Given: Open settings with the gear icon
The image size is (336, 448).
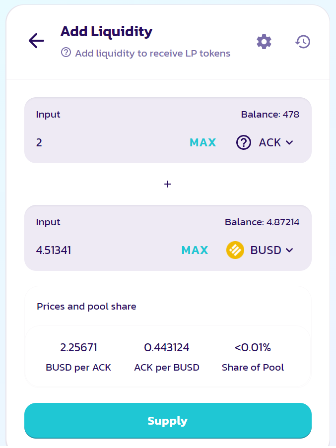Looking at the screenshot, I should [264, 42].
